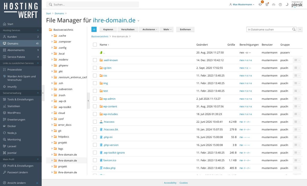Select checkbox for wp-content folder
This screenshot has height=186, width=307.
(x=95, y=106)
